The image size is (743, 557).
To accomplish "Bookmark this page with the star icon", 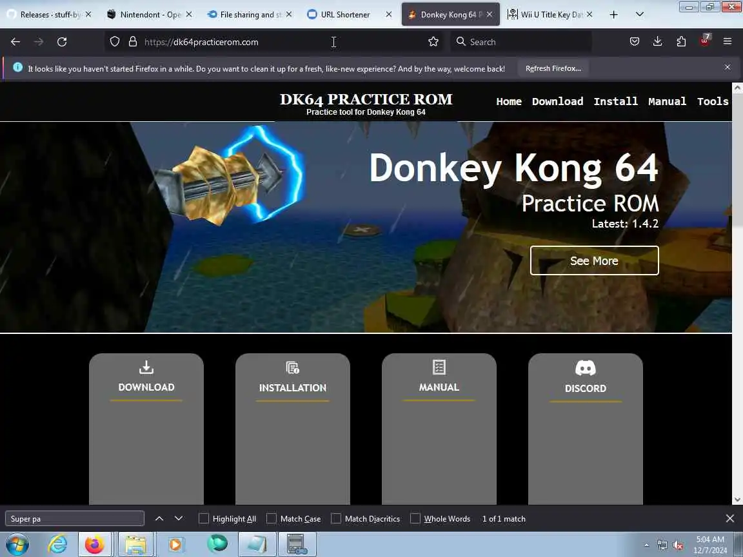I will click(x=433, y=42).
